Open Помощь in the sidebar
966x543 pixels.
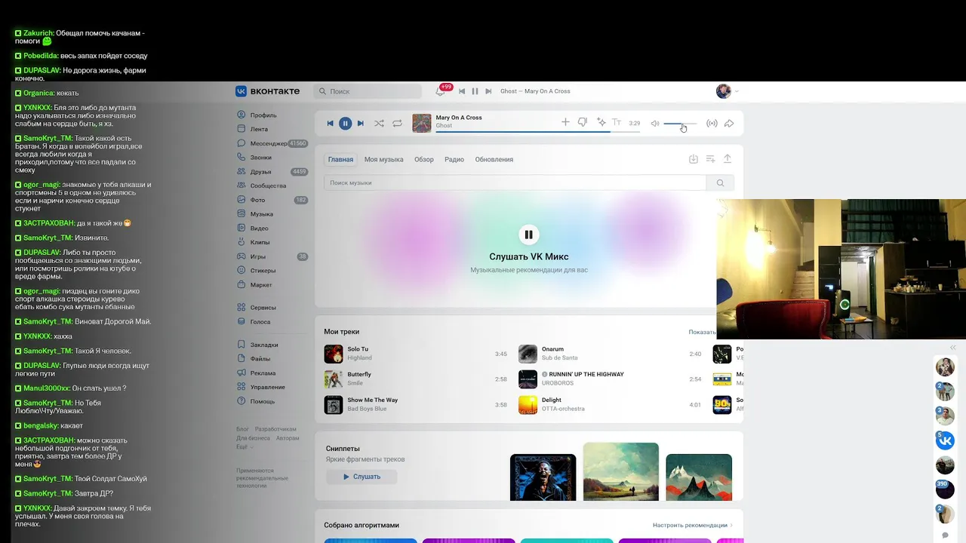[x=263, y=401]
